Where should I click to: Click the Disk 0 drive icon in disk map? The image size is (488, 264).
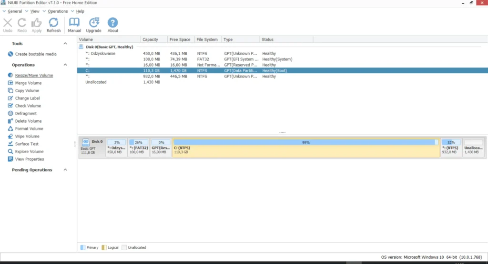pyautogui.click(x=86, y=142)
